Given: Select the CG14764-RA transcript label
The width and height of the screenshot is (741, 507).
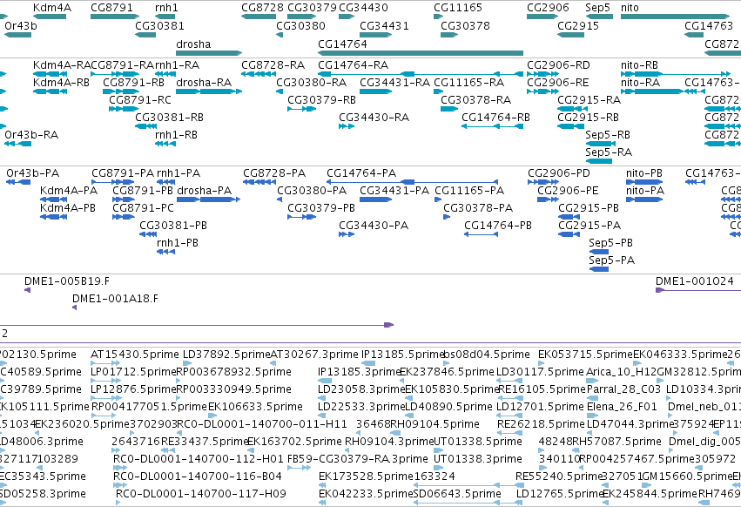Looking at the screenshot, I should (x=353, y=64).
